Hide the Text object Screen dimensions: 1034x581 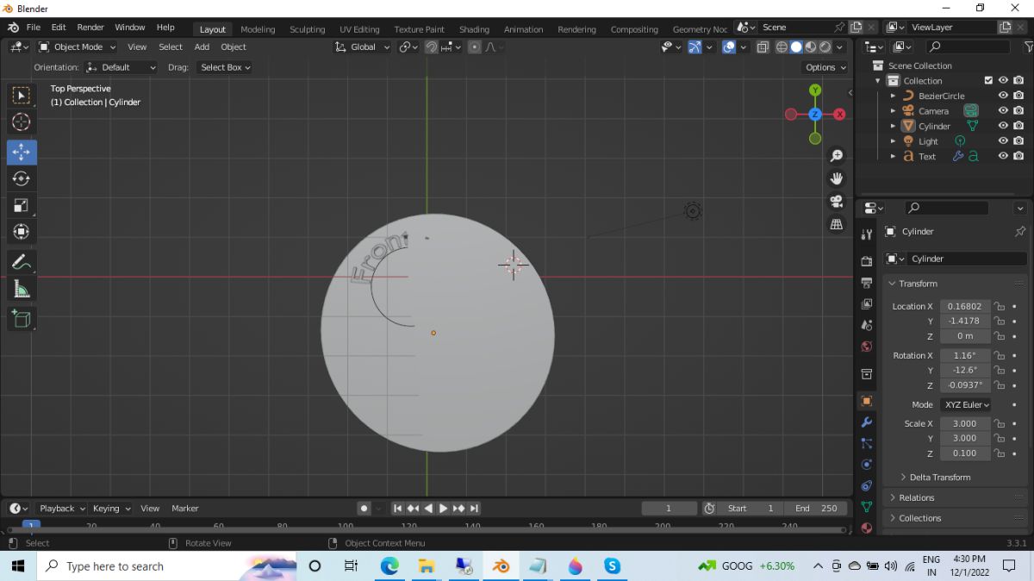[x=1003, y=156]
